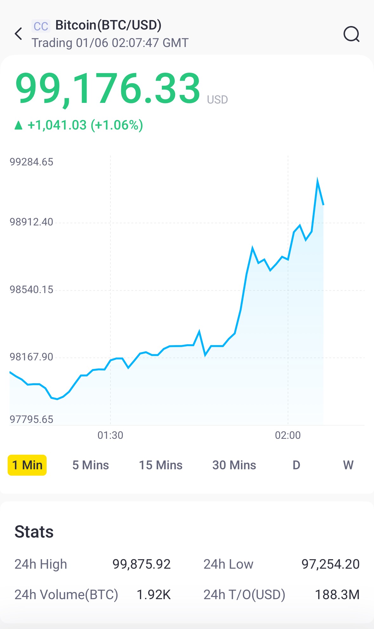Screen dimensions: 374x629
Task: Tap the 24h High value 99,875.92
Action: [141, 564]
